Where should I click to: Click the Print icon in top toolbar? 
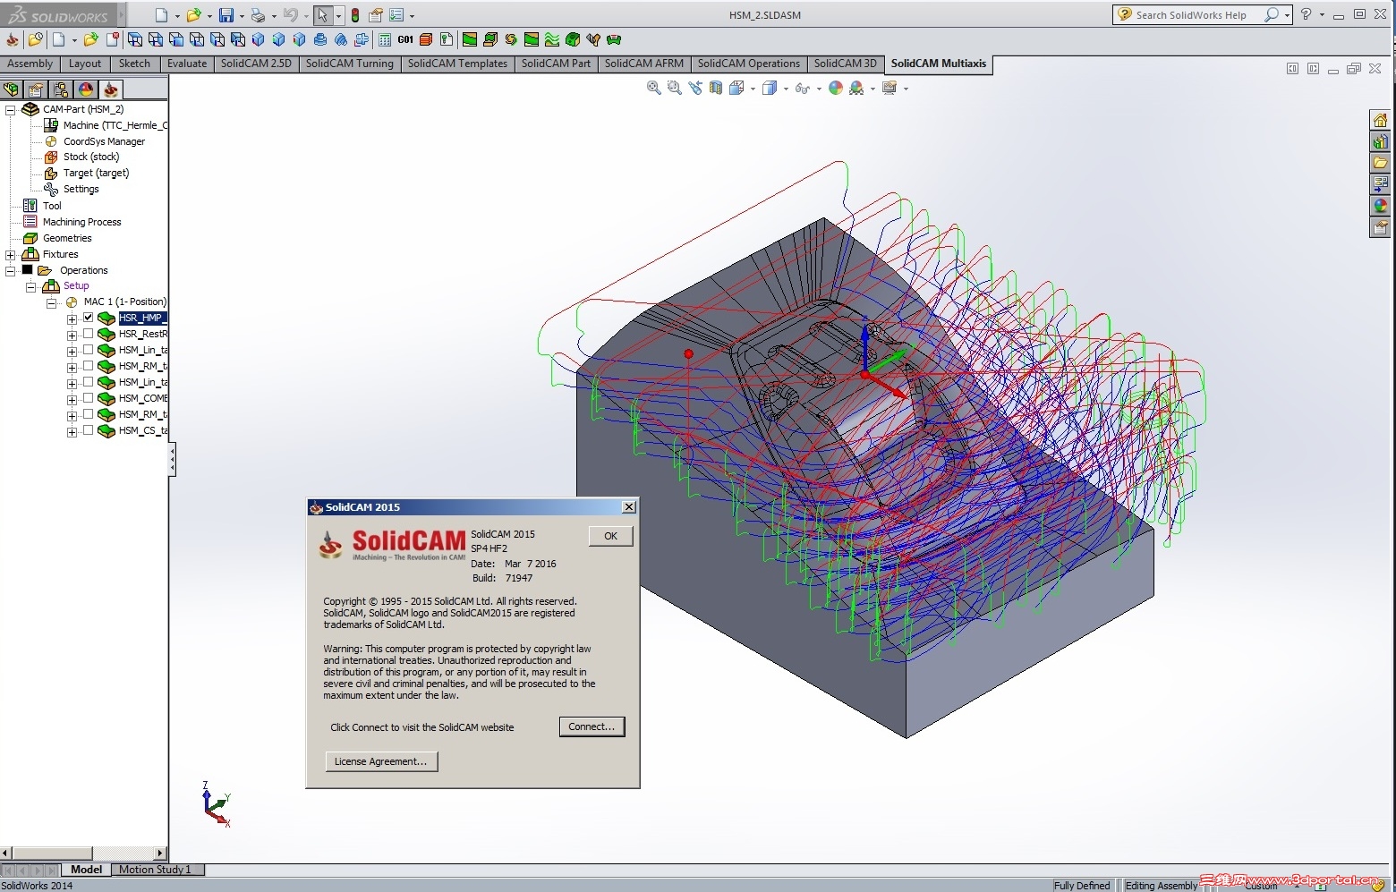[x=258, y=15]
